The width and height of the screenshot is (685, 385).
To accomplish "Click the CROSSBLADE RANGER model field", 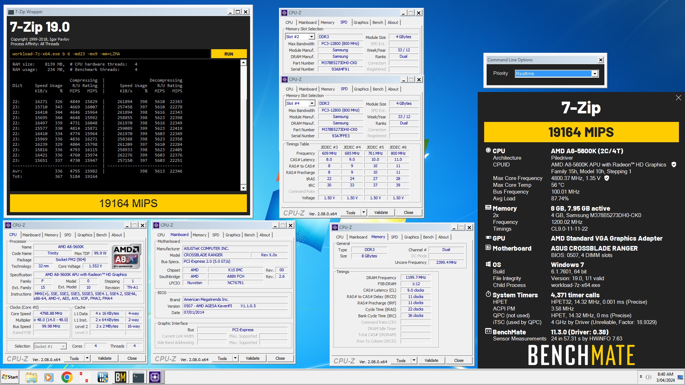I will click(216, 255).
